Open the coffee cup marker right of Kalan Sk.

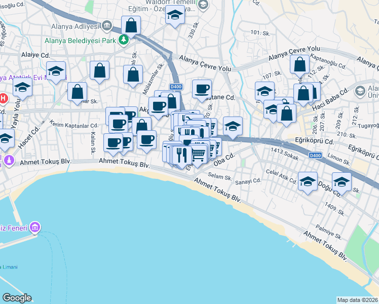113,143
